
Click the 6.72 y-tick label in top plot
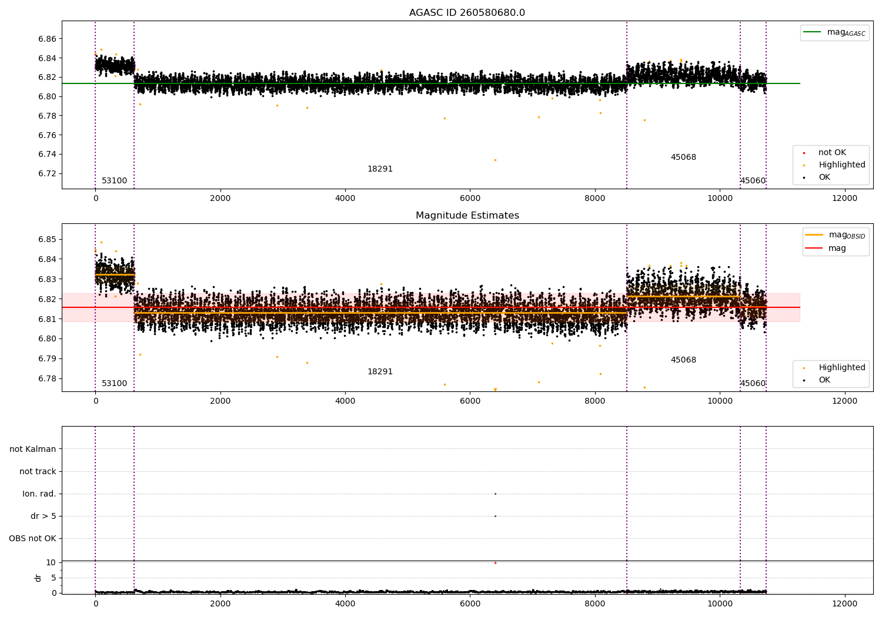pos(47,174)
